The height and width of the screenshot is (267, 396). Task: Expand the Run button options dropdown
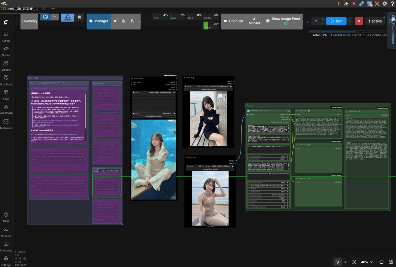(x=349, y=21)
